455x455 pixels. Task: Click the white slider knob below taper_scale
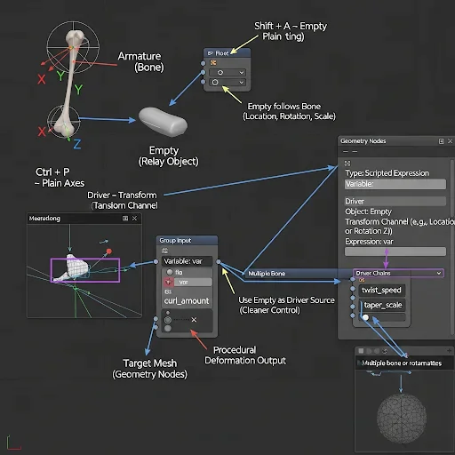point(366,317)
